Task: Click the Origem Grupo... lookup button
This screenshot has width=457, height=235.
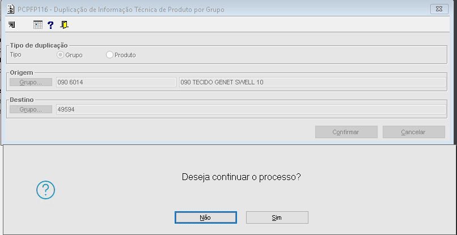Action: [31, 82]
